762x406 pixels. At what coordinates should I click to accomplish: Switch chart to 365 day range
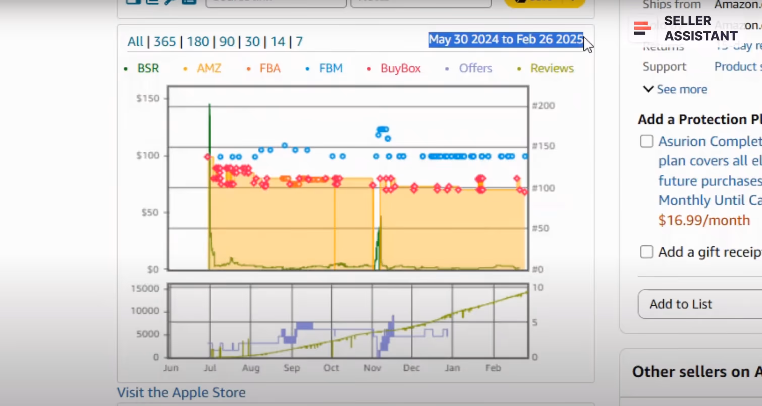click(165, 41)
